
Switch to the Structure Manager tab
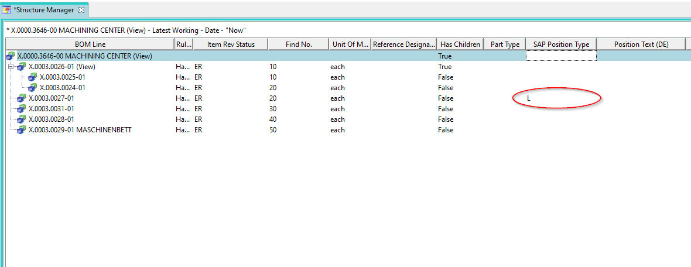[44, 10]
